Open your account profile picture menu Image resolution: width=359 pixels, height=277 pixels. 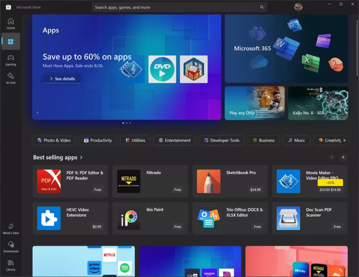click(298, 7)
